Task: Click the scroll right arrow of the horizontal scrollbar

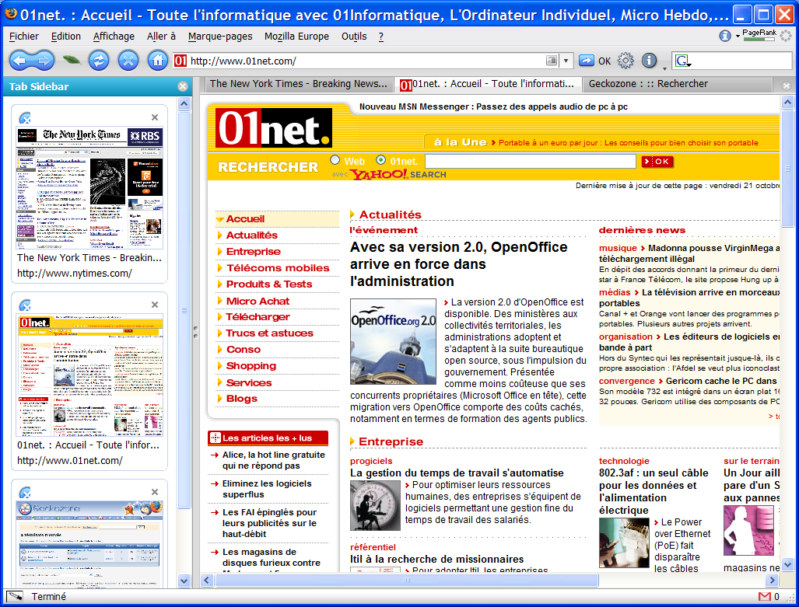Action: point(772,580)
